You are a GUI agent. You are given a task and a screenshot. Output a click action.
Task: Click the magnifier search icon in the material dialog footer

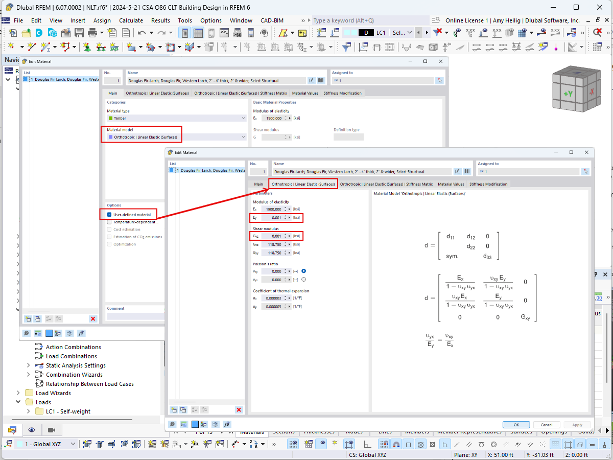point(173,424)
